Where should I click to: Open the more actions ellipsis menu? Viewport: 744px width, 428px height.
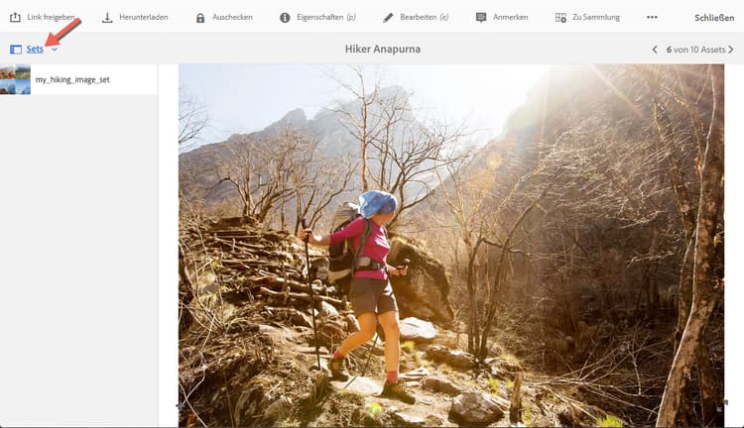pyautogui.click(x=652, y=17)
